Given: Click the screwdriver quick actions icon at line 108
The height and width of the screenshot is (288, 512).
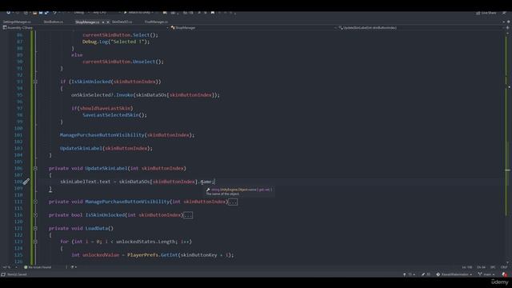Looking at the screenshot, I should click(26, 182).
